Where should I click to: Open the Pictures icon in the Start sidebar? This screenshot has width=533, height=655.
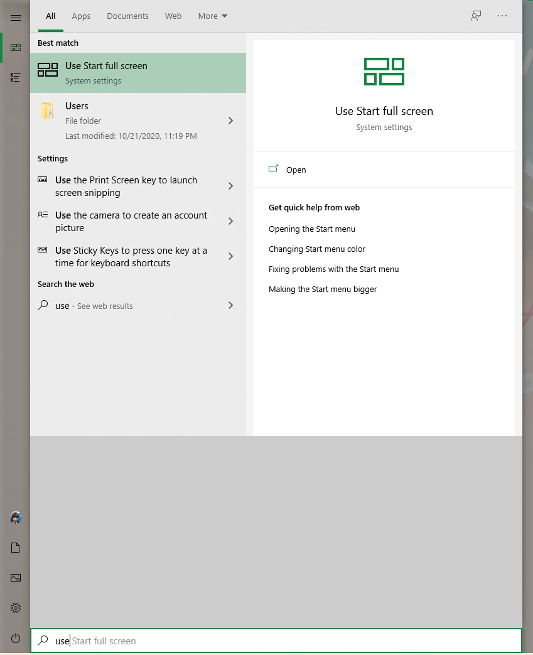click(x=16, y=578)
